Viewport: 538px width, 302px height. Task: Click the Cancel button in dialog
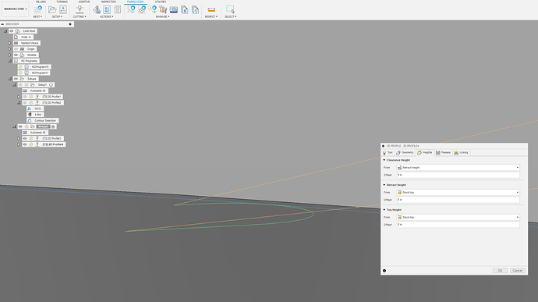(x=518, y=271)
